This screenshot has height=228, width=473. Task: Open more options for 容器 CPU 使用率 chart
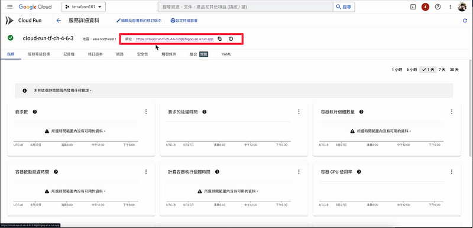pyautogui.click(x=452, y=172)
